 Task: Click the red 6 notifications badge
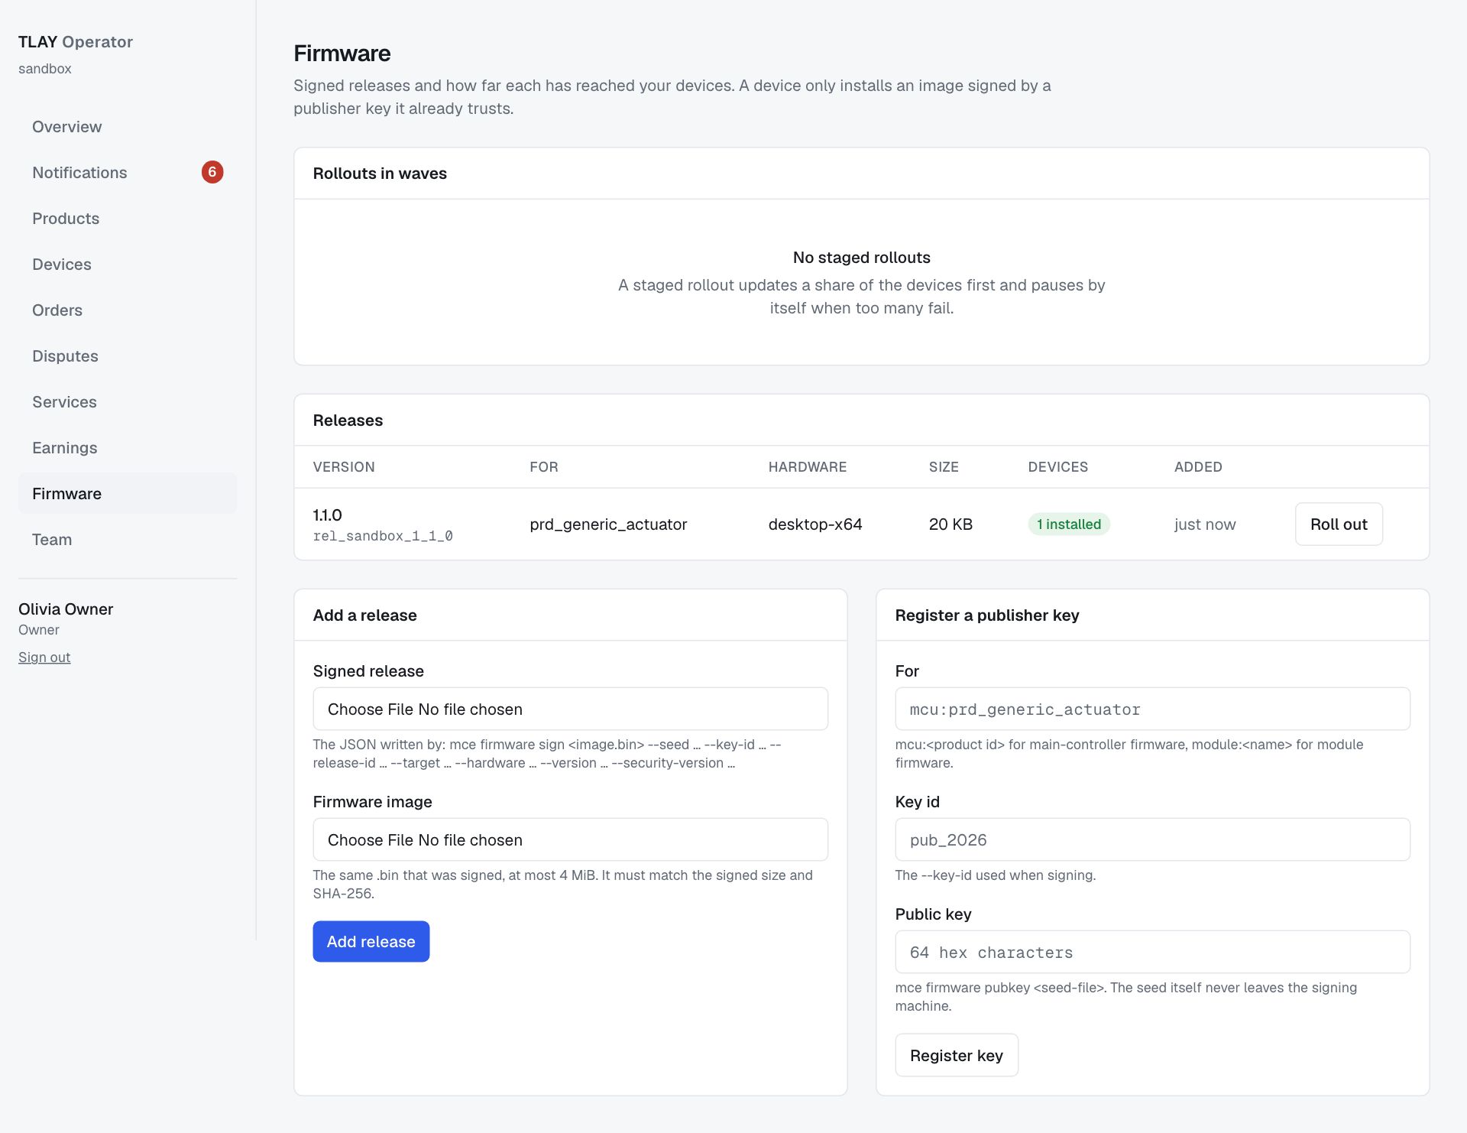[212, 172]
